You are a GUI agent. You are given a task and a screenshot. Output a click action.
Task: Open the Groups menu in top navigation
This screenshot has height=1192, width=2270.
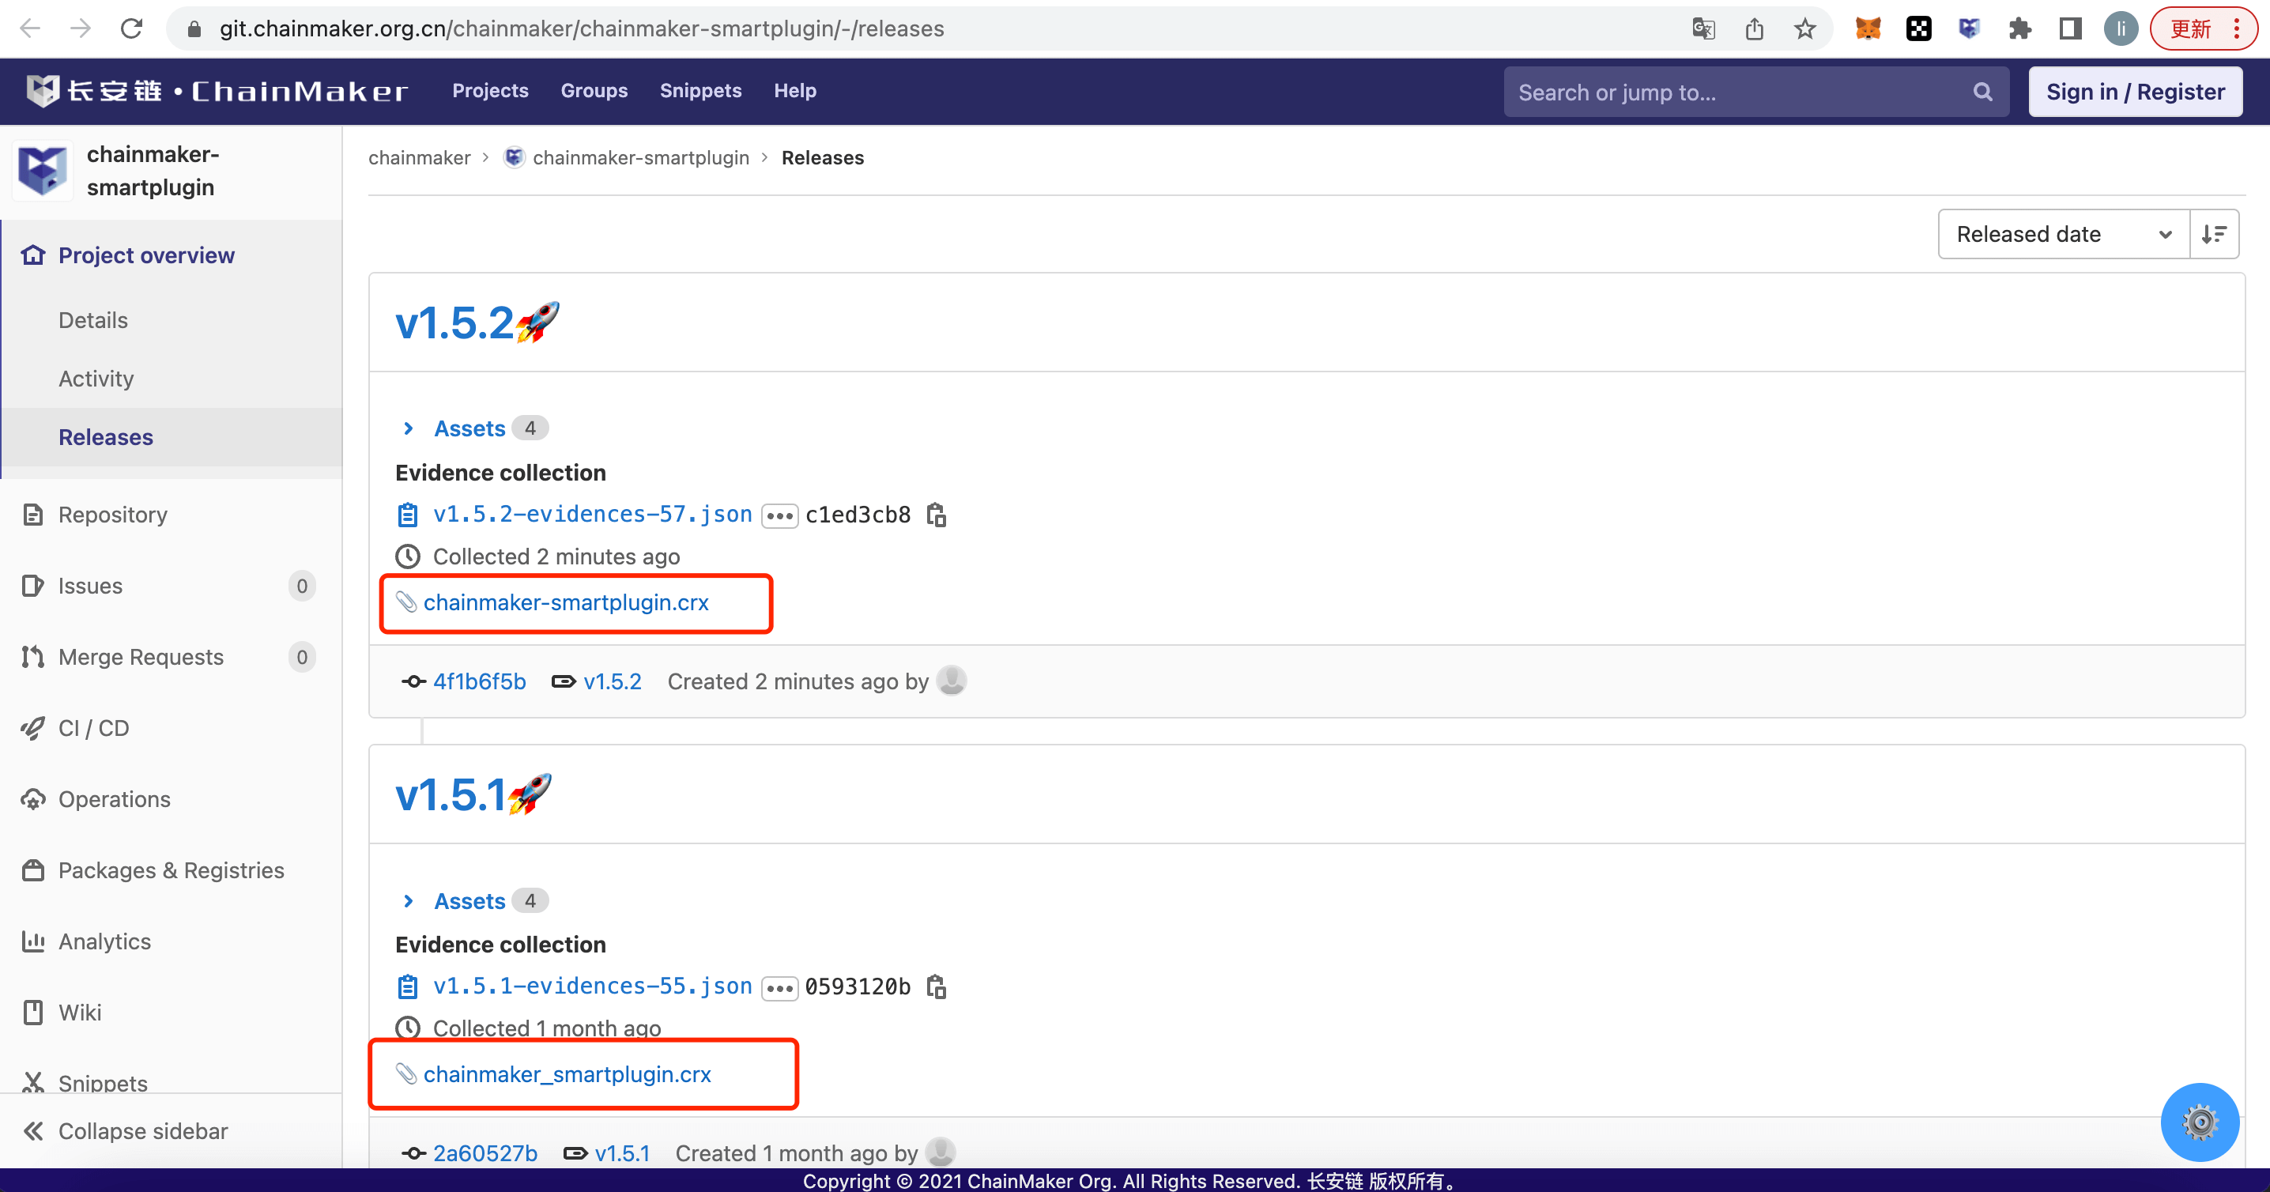click(x=594, y=91)
